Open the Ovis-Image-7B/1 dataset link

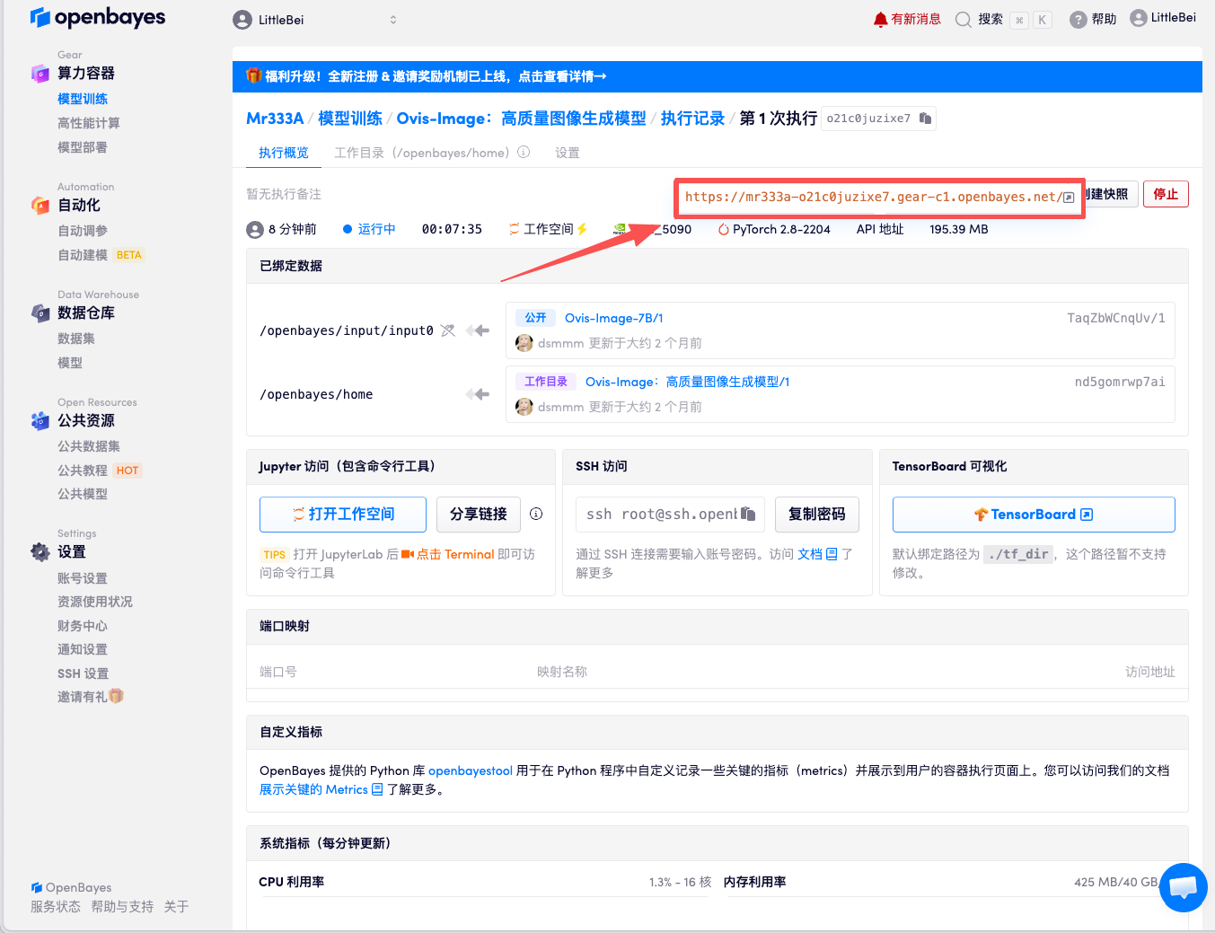614,318
